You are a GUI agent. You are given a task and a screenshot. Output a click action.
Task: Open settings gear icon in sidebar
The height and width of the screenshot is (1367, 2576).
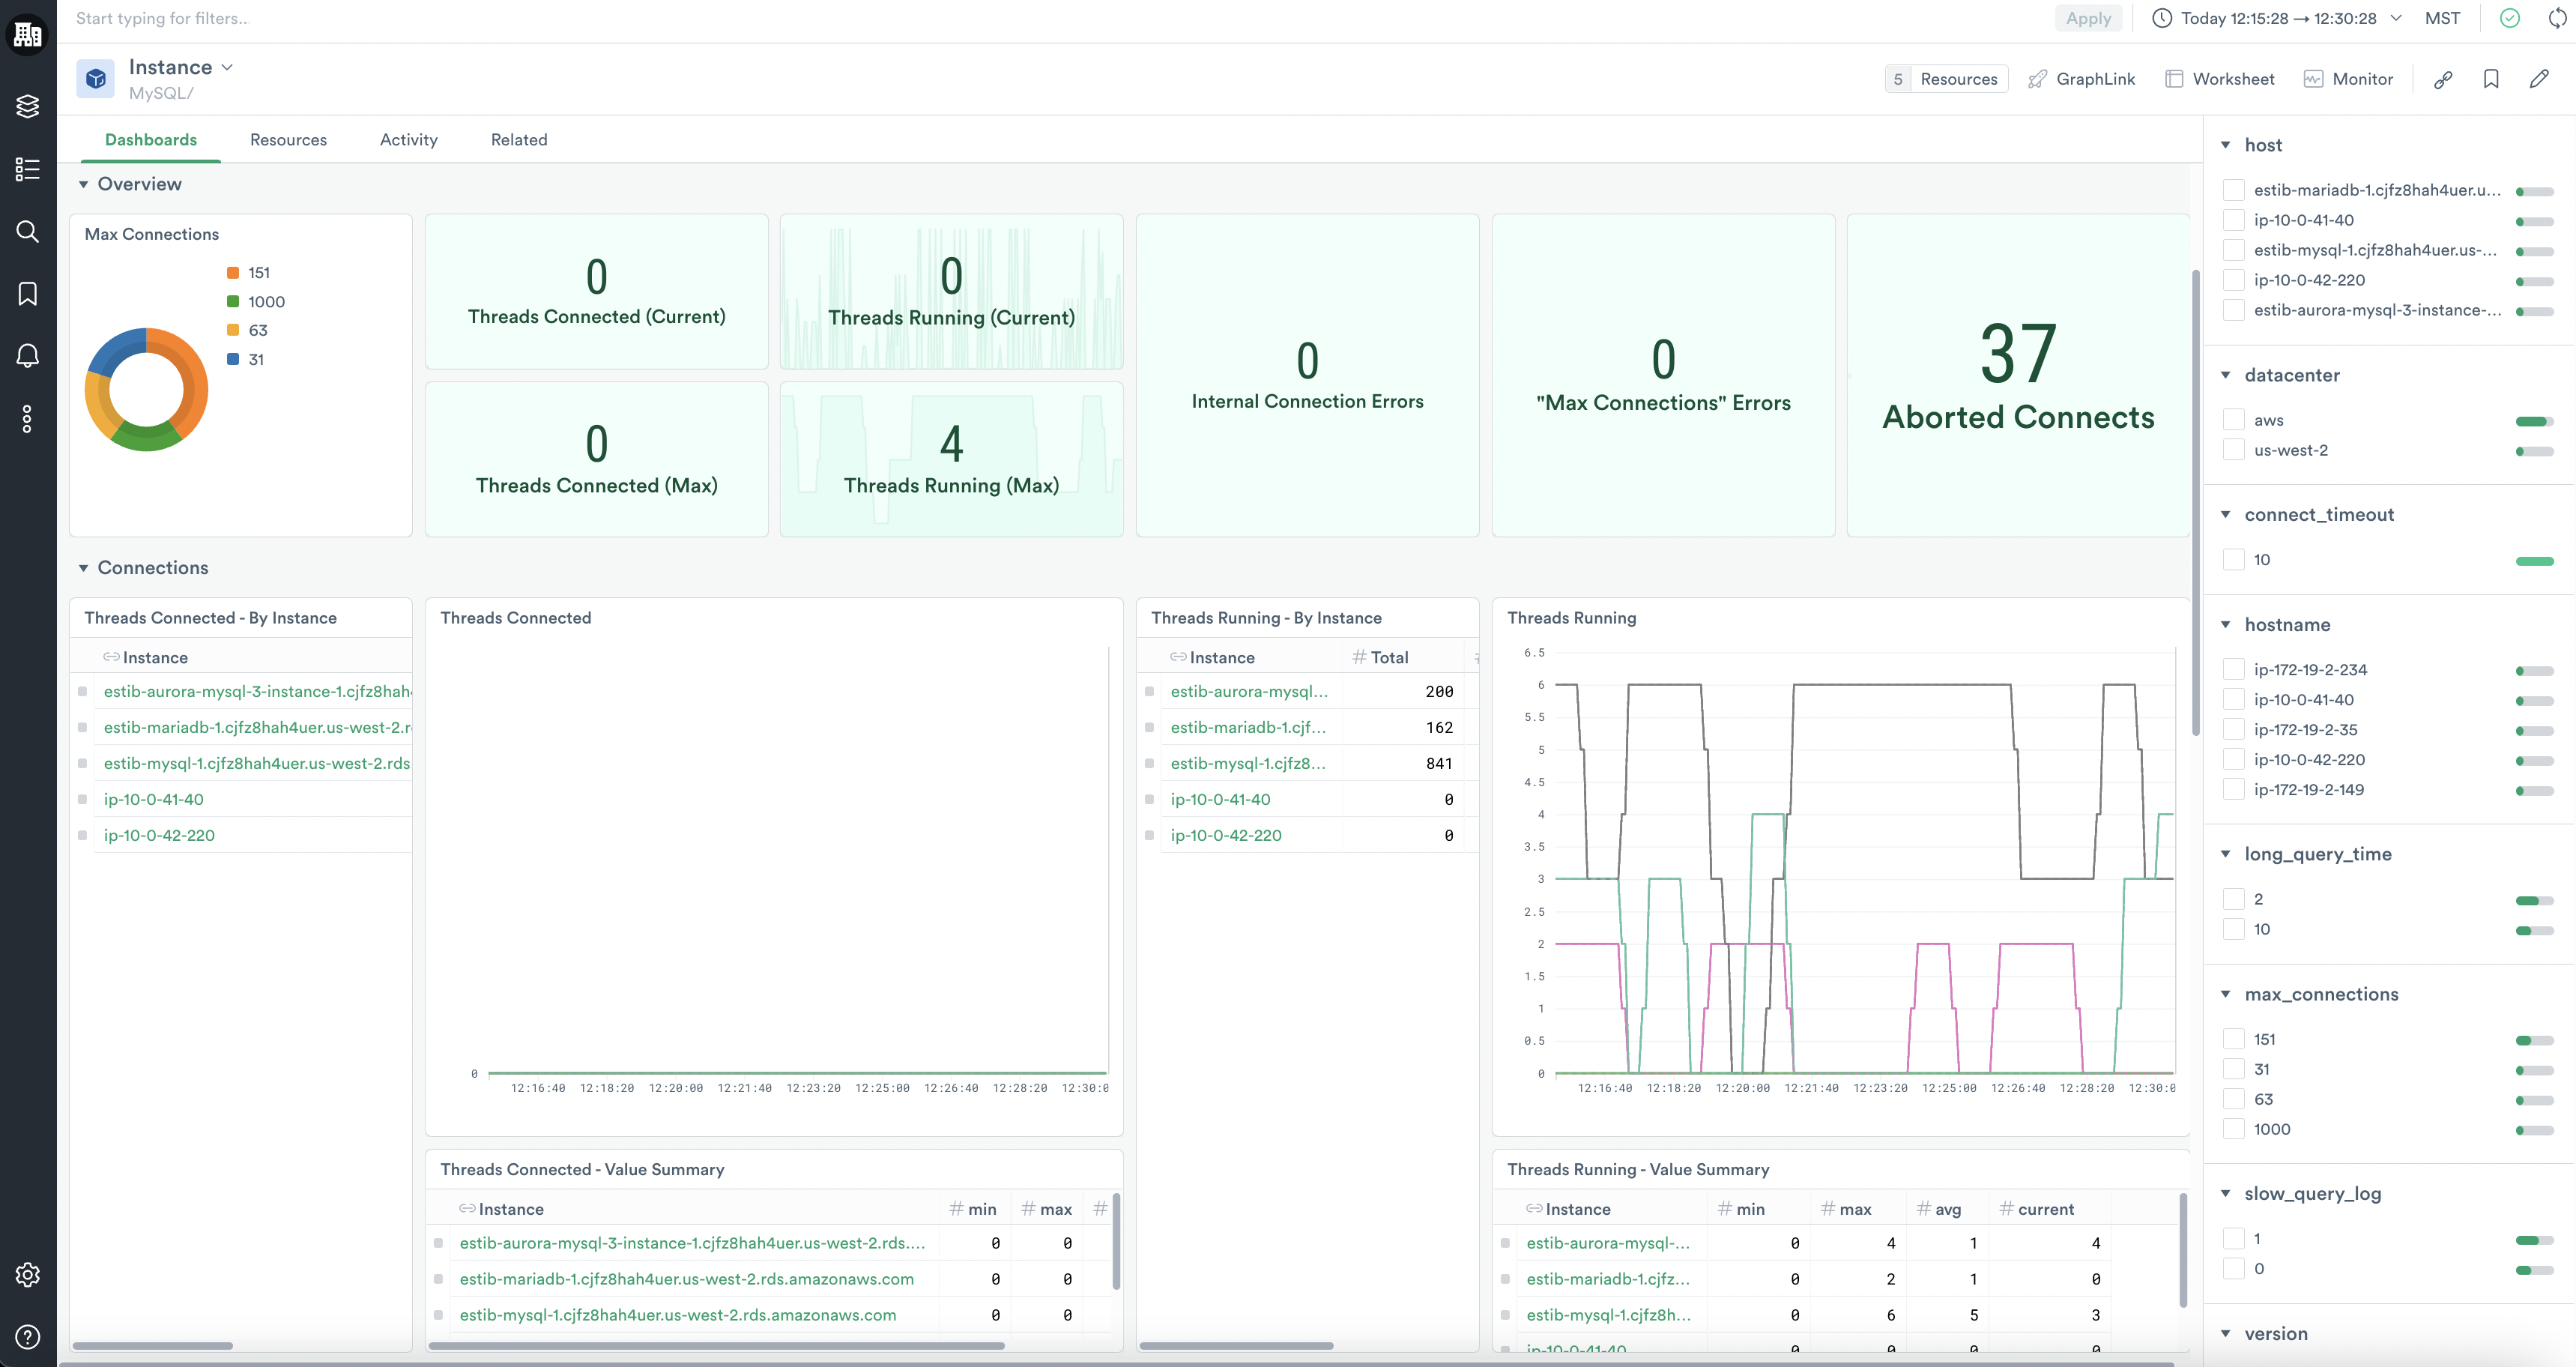coord(27,1274)
